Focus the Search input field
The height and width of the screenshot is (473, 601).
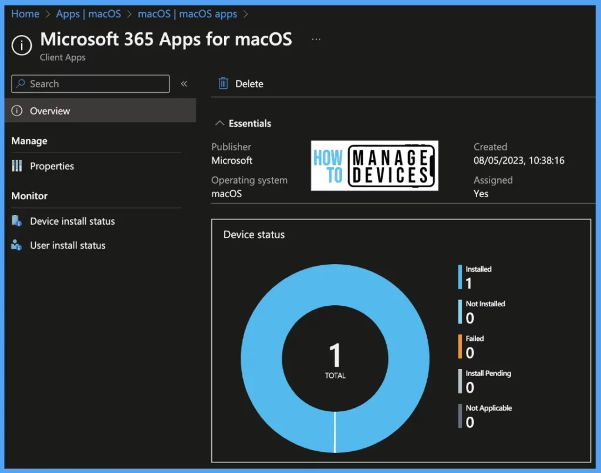(90, 83)
